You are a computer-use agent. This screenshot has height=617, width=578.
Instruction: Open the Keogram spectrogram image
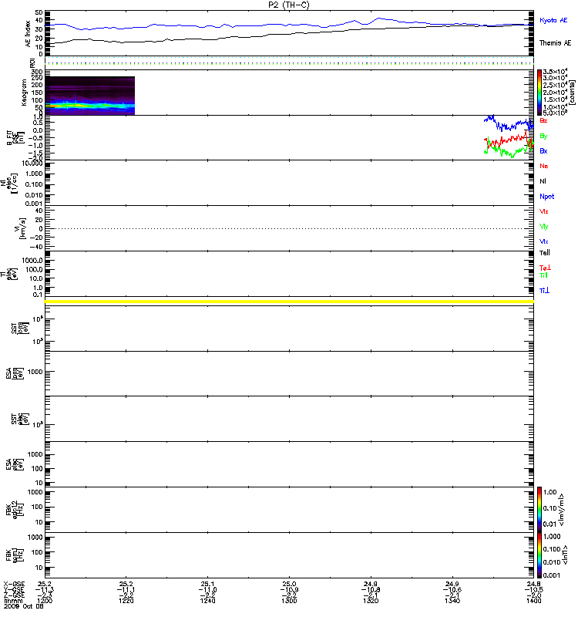[x=90, y=96]
